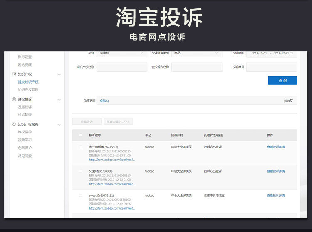Screen dimensions: 312x232
Task: Open 账号设置 in the sidebar
Action: 25,57
